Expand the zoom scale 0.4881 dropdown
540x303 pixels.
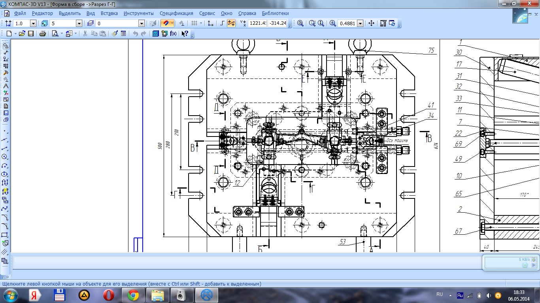point(360,23)
